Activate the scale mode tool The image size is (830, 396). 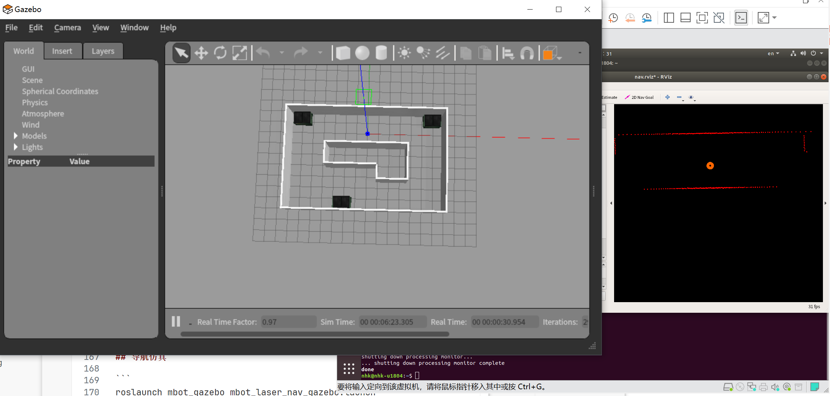240,53
